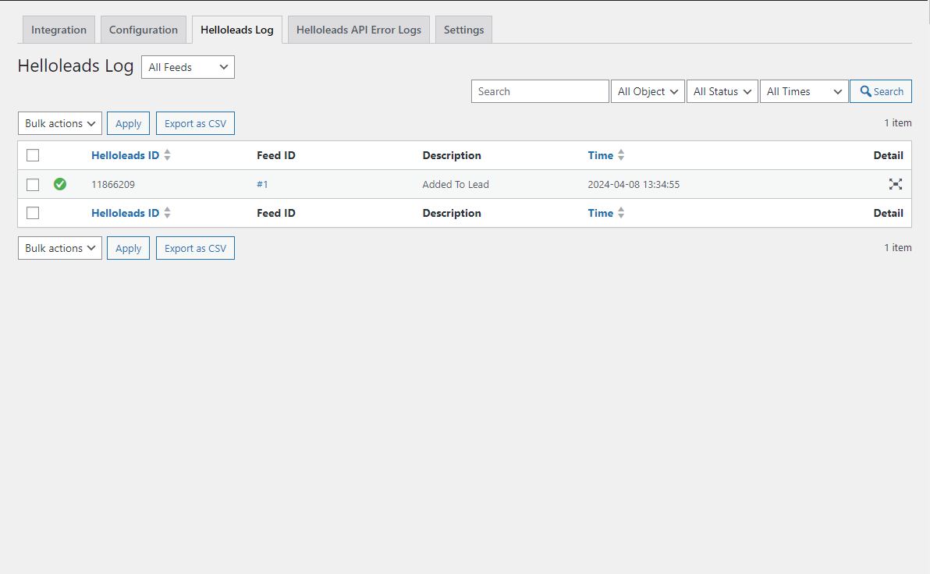Click the bottom Description footer header
The height and width of the screenshot is (574, 930).
(x=452, y=213)
